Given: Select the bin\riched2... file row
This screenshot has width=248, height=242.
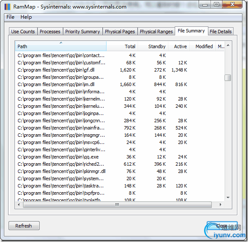Looking at the screenshot, I should [120, 164].
